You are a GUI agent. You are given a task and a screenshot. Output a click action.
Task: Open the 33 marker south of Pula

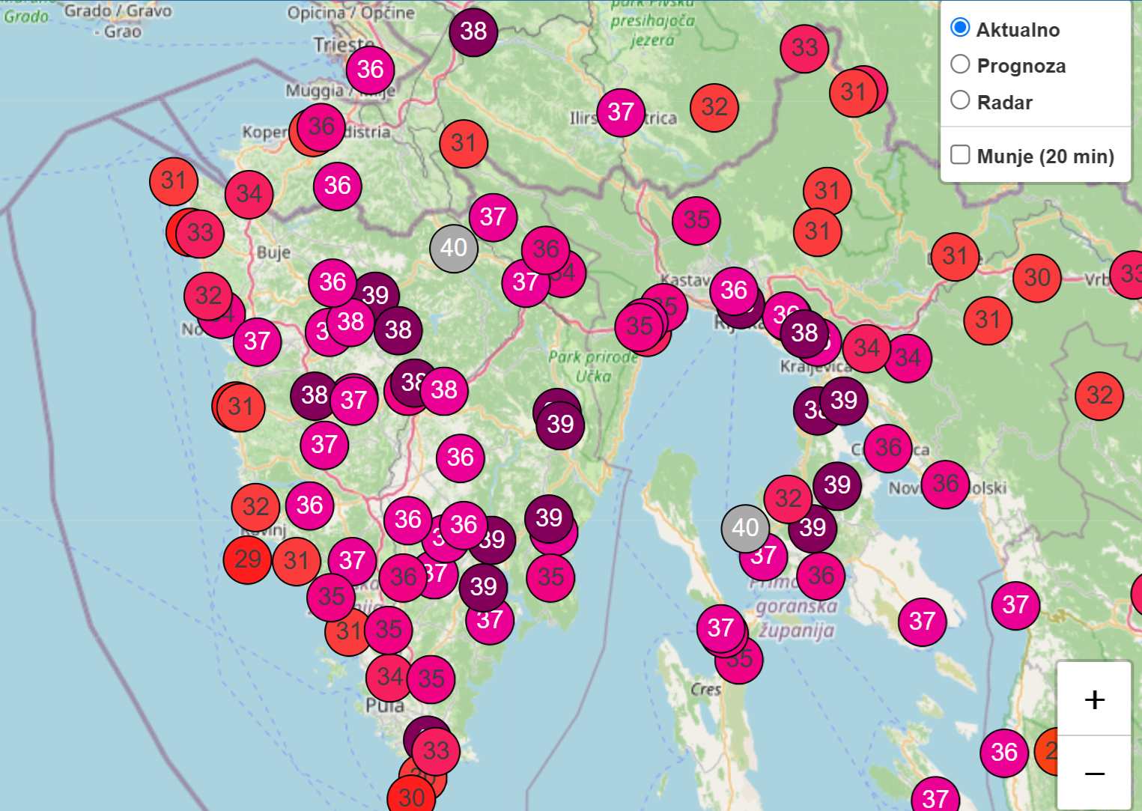(436, 750)
